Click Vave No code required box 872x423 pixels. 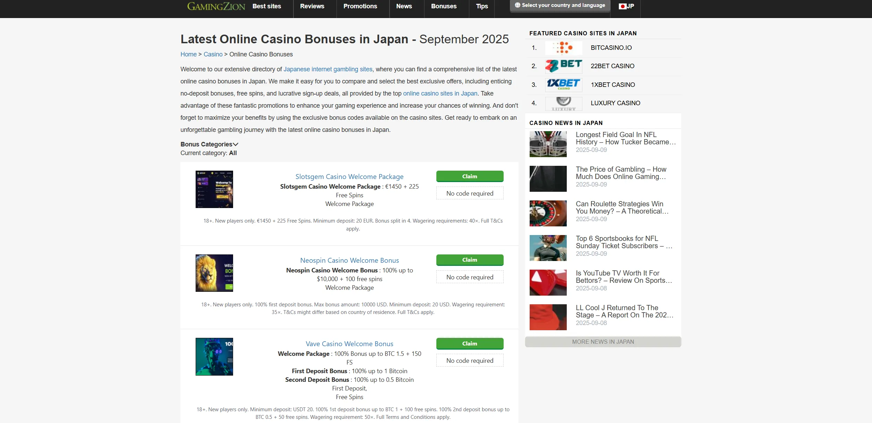[470, 361]
